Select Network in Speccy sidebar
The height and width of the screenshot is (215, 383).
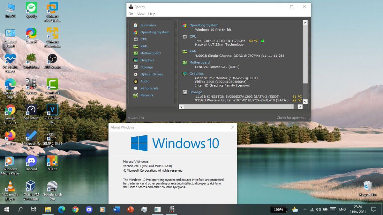click(x=147, y=95)
